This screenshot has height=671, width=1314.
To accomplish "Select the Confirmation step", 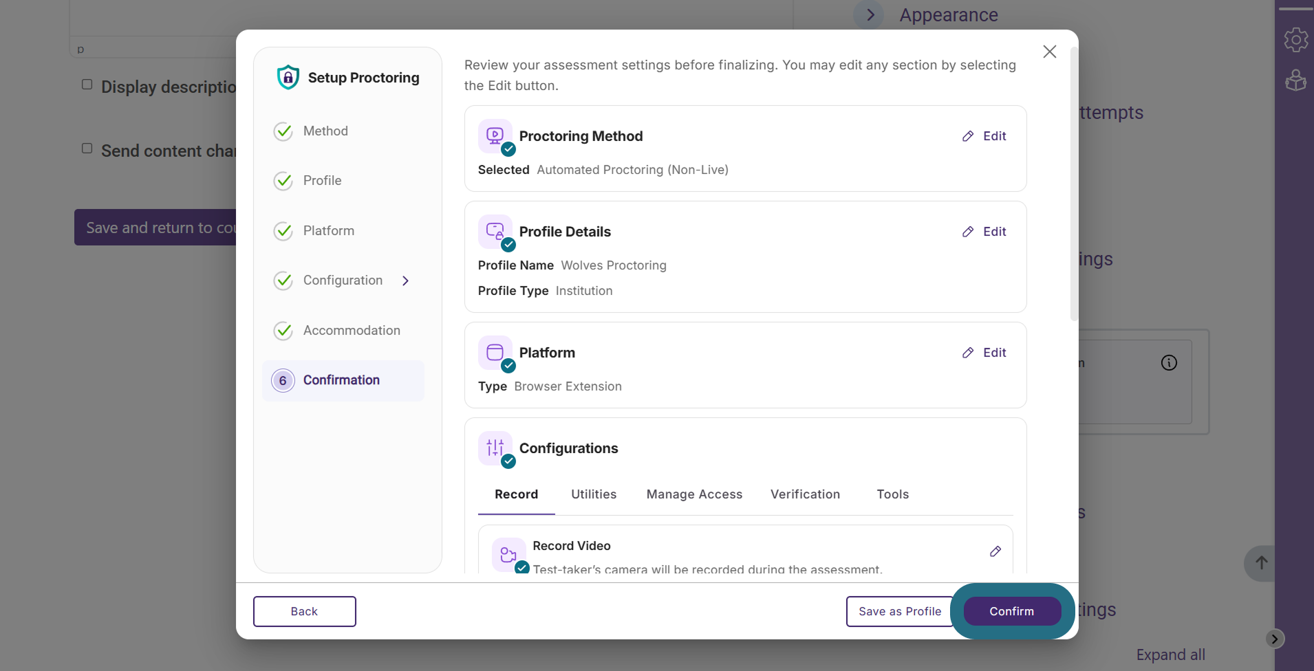I will pos(343,381).
